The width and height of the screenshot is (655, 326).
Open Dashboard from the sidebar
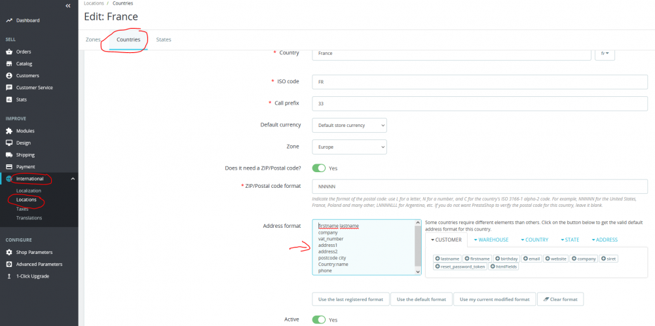click(x=28, y=20)
